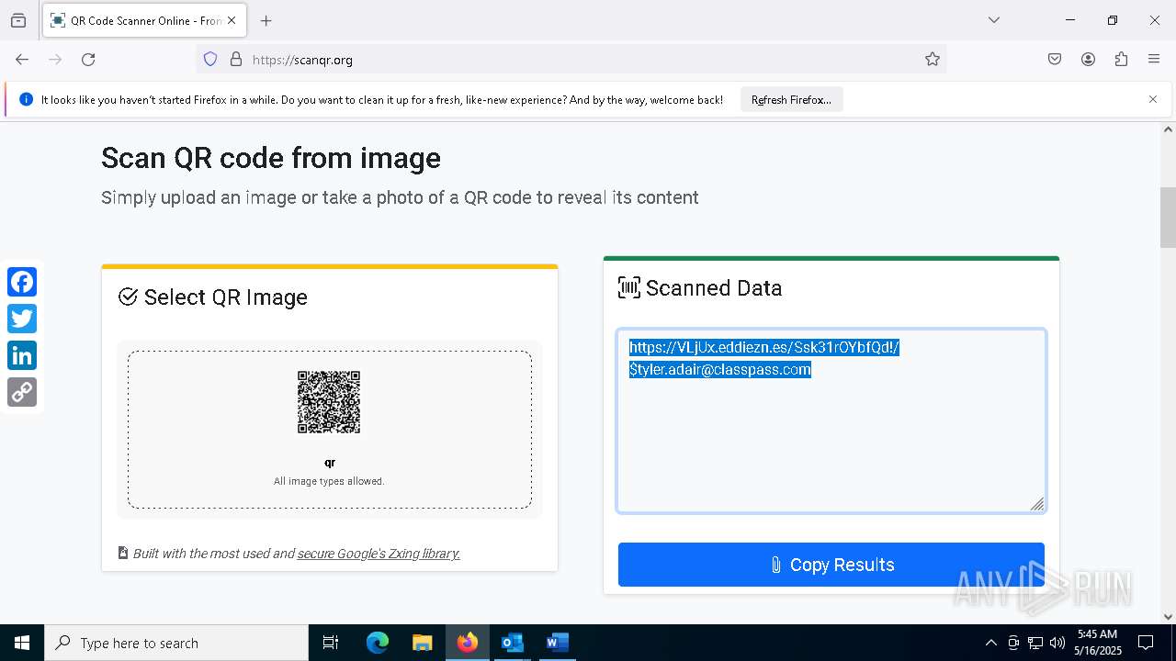Viewport: 1176px width, 661px height.
Task: Click the page vertical scrollbar thumb
Action: pos(1168,218)
